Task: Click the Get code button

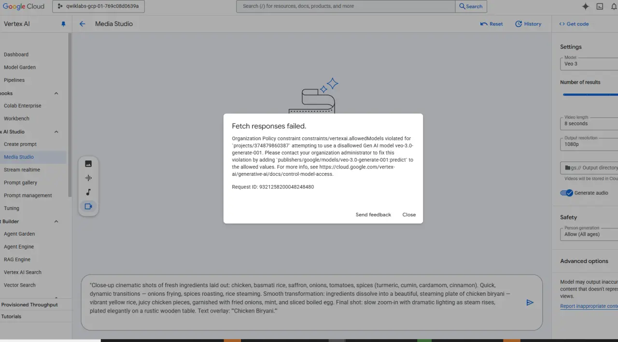Action: point(574,24)
